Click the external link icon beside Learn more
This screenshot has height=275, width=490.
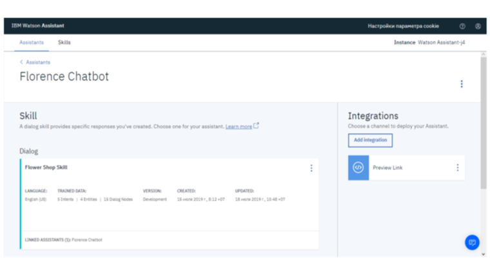click(257, 126)
